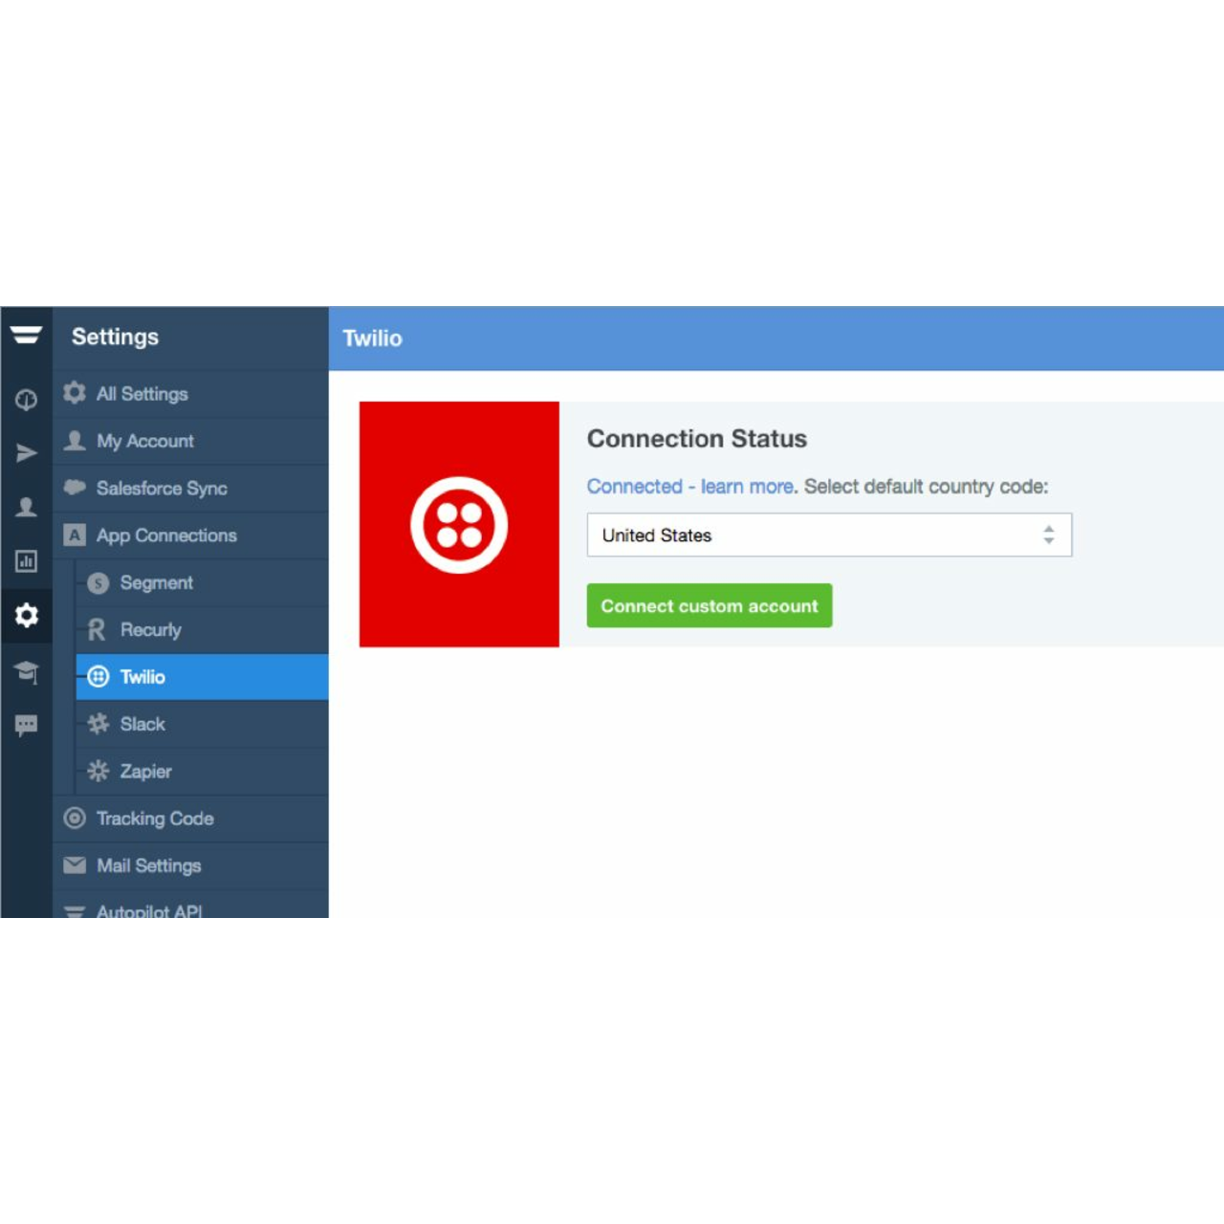Click the red Twilio logo image
Image resolution: width=1224 pixels, height=1224 pixels.
click(459, 524)
